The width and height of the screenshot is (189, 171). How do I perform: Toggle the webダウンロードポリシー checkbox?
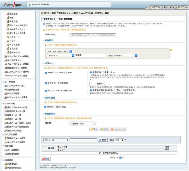tap(46, 73)
